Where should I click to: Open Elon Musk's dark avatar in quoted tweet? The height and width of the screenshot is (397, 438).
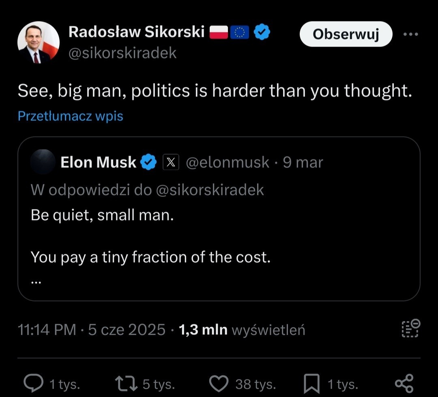(x=43, y=162)
